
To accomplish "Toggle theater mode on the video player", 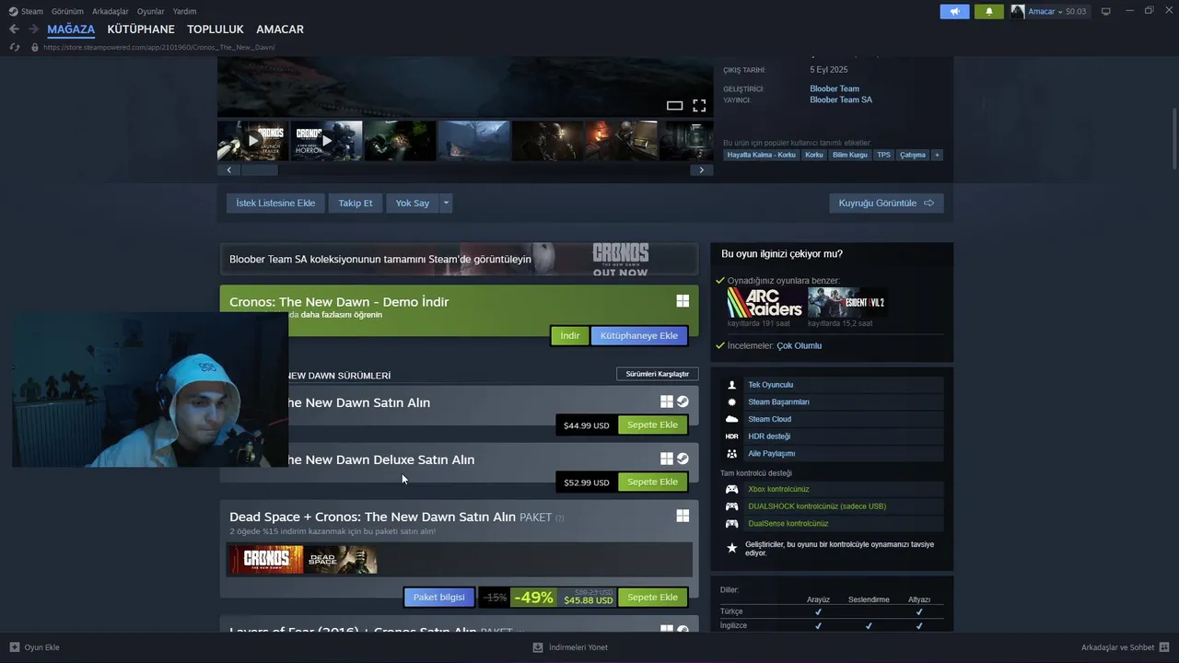I will point(674,106).
